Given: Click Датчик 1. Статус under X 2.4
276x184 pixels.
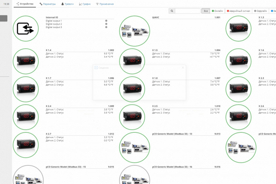Looking at the screenshot, I should coord(55,110).
